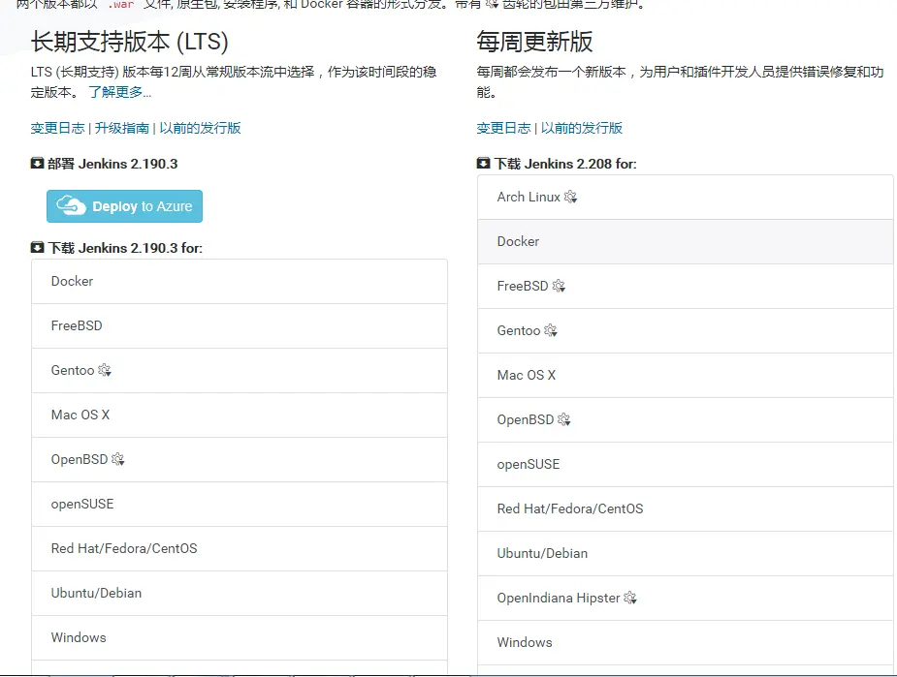
Task: Choose openSUSE in the weekly release list
Action: point(686,465)
